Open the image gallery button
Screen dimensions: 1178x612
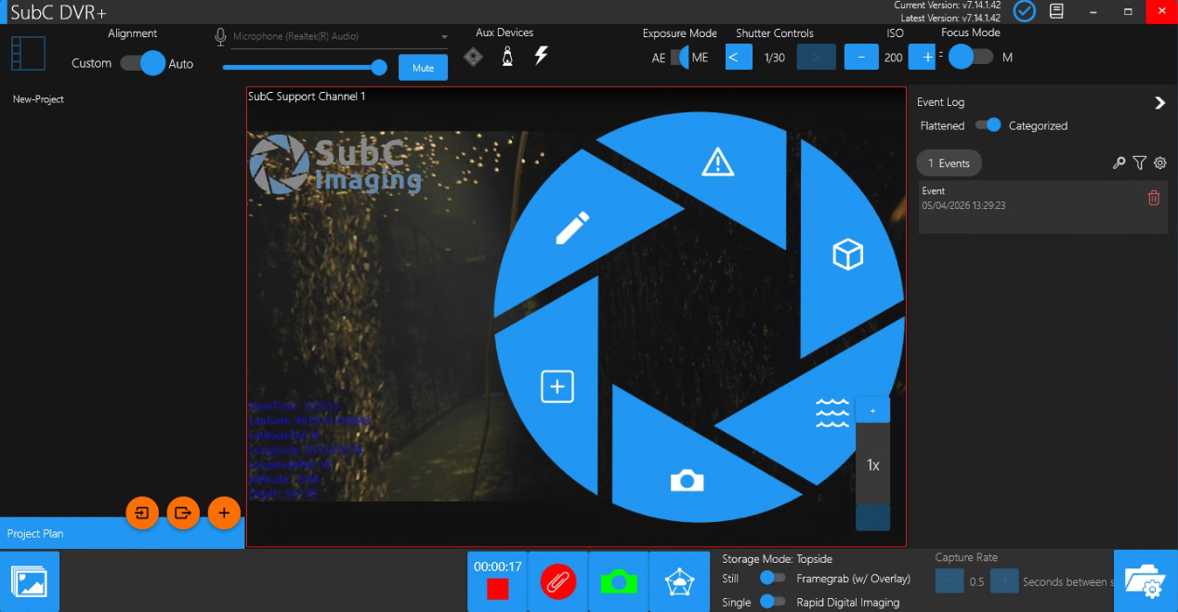pyautogui.click(x=30, y=581)
